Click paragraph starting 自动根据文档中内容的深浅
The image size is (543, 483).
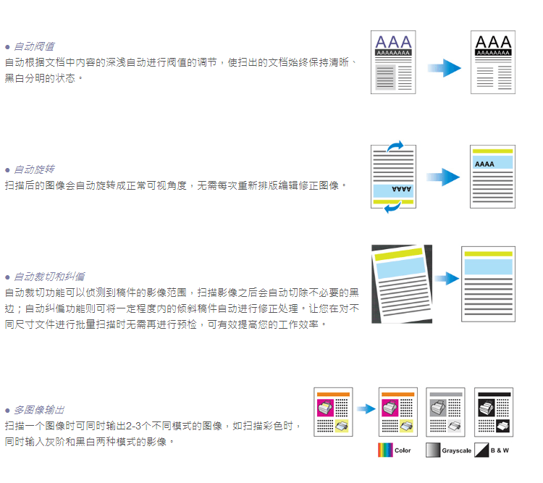coord(180,70)
